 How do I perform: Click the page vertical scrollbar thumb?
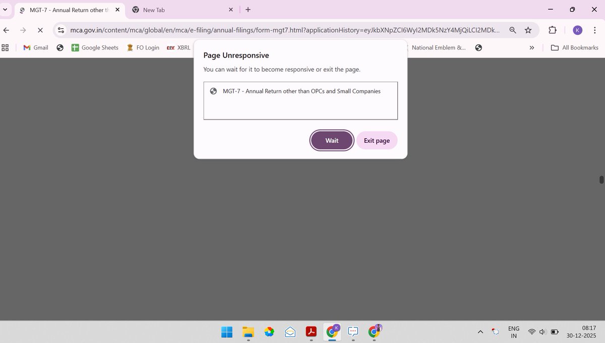point(601,180)
